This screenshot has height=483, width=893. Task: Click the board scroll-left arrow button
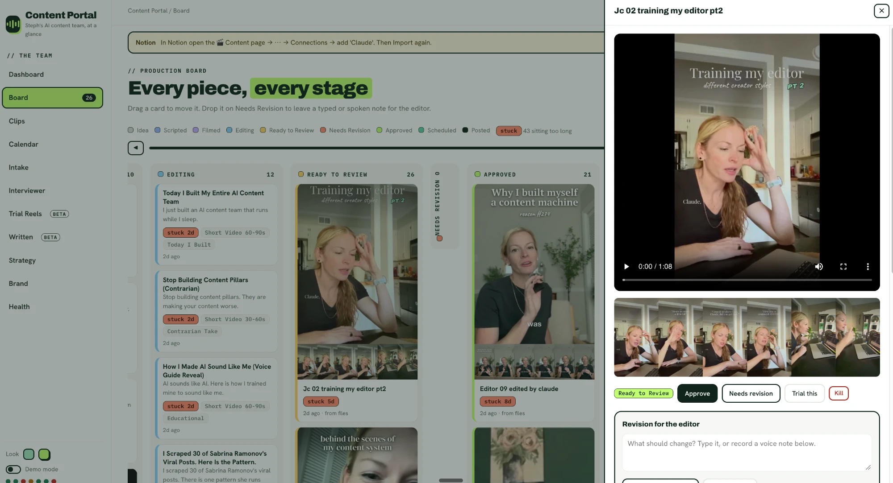(136, 148)
